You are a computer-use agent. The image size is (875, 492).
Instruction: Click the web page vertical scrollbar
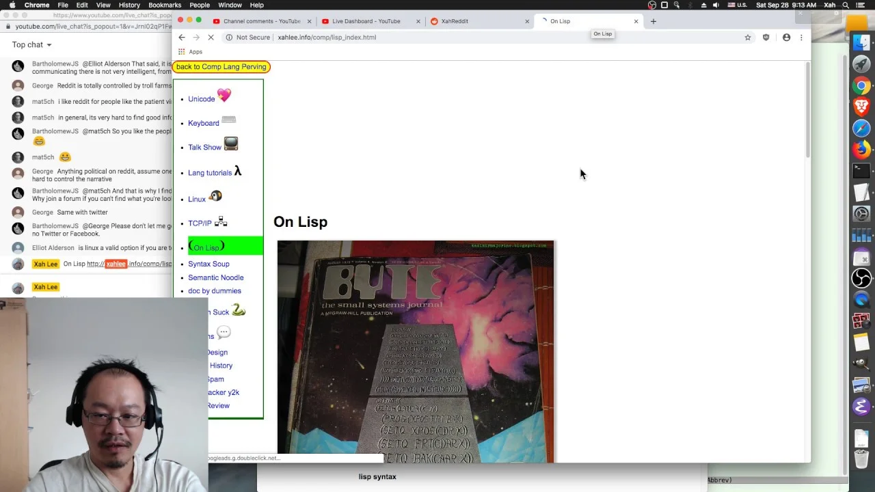[807, 109]
